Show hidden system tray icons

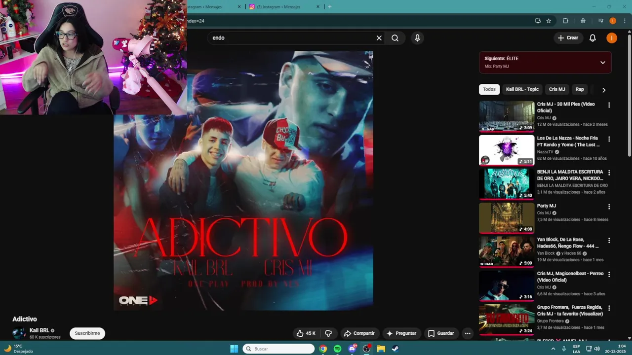click(x=553, y=349)
